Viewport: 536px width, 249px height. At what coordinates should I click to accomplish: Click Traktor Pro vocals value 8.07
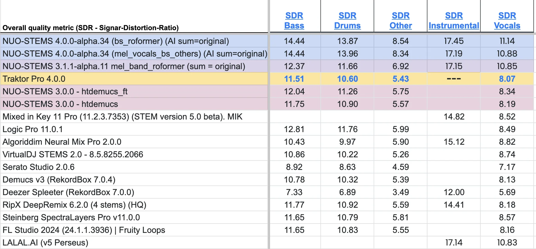coord(507,79)
